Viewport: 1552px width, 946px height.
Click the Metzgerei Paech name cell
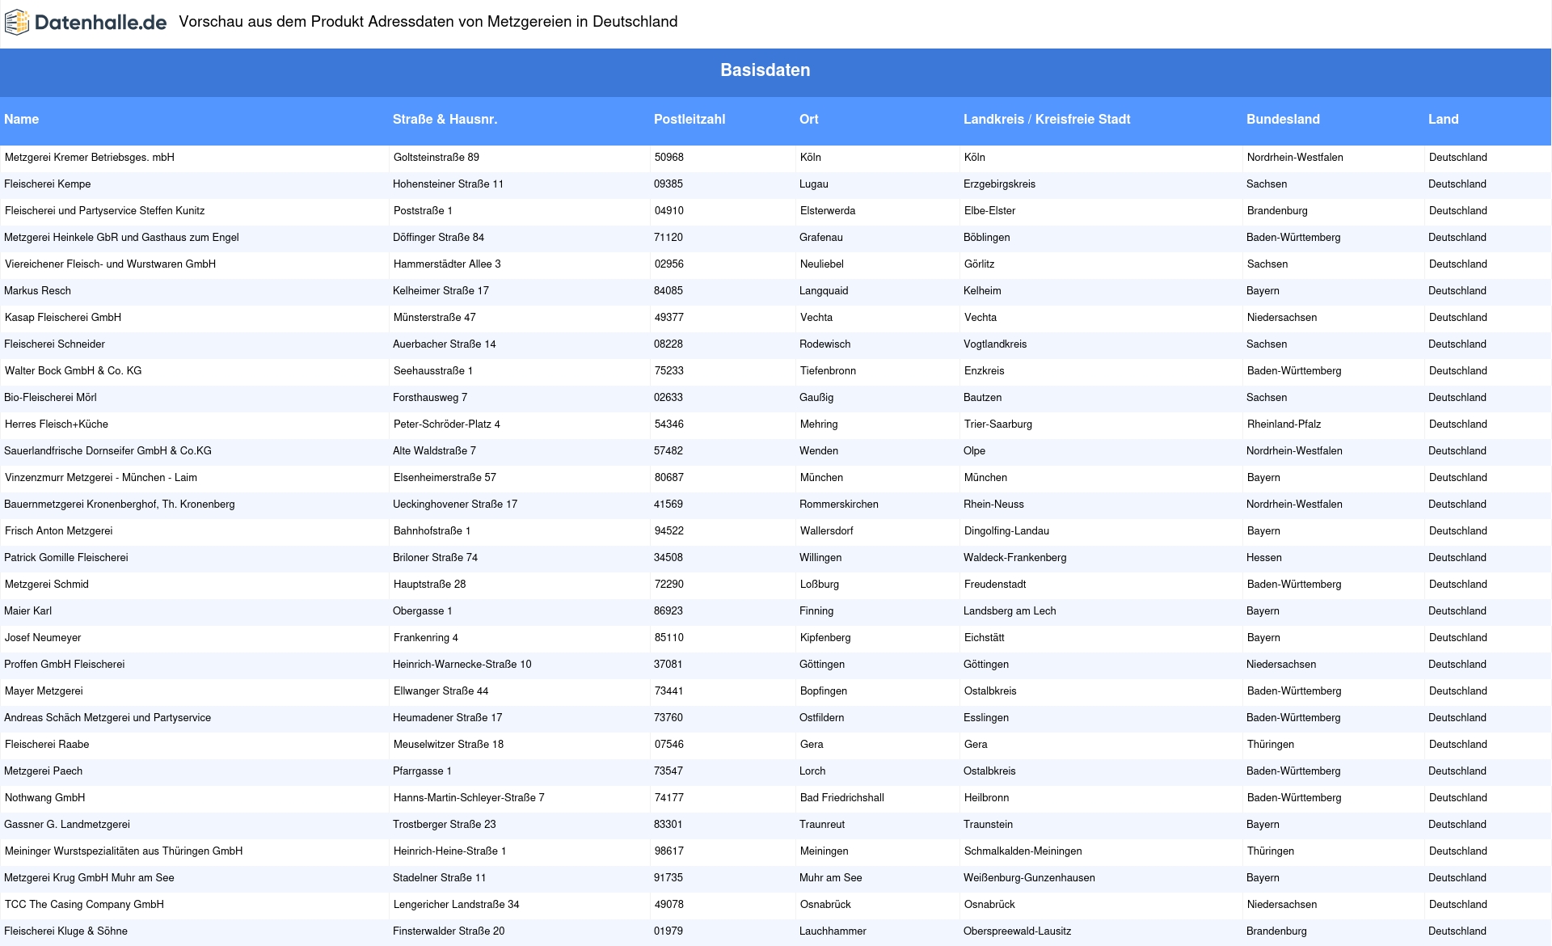point(43,771)
